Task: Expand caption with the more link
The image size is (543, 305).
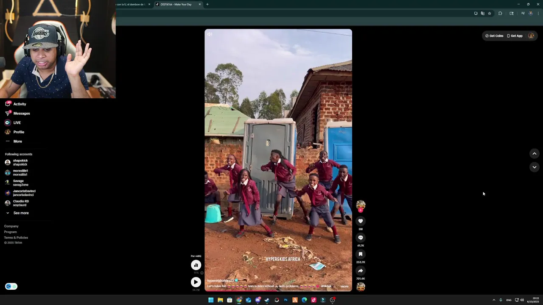Action: pos(344,286)
